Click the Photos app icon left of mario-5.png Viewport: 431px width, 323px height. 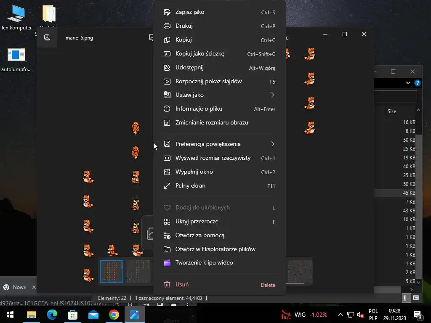(47, 37)
